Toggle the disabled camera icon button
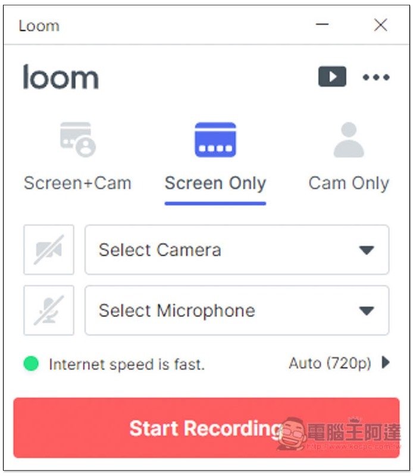 [x=49, y=249]
